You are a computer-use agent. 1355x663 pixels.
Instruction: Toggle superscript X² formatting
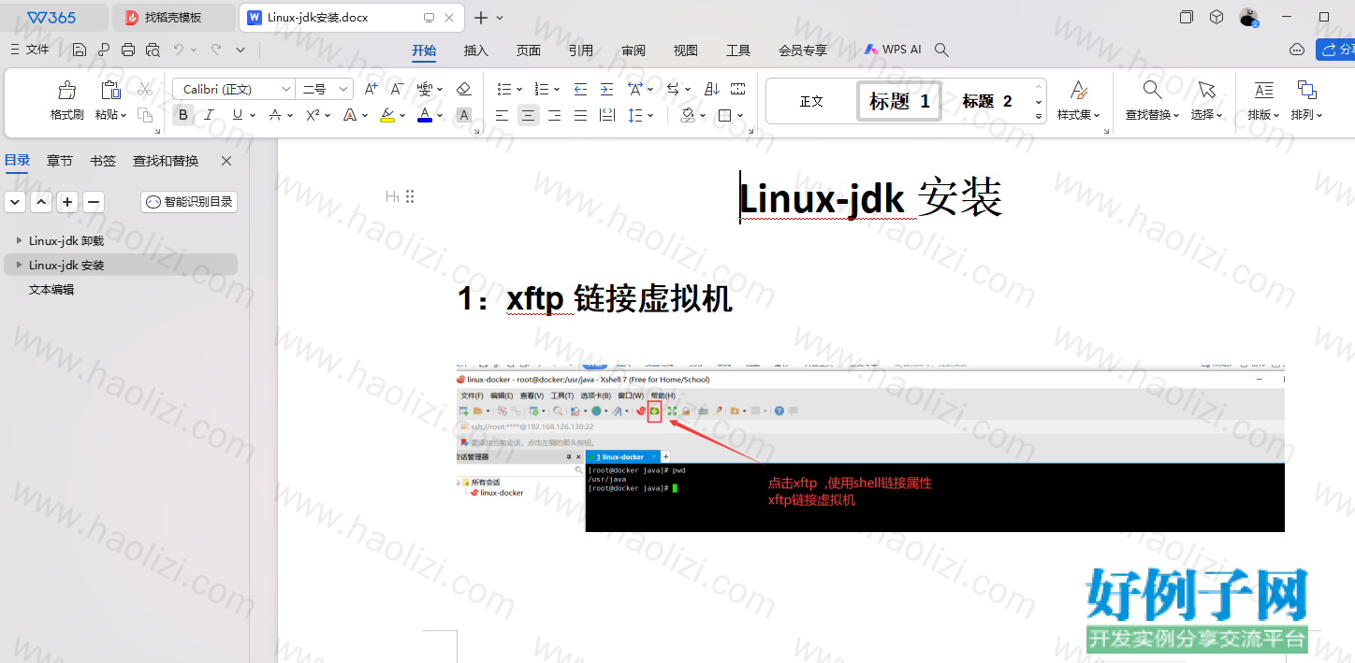(313, 115)
